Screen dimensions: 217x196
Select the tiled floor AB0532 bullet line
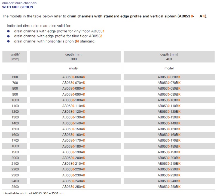point(58,36)
